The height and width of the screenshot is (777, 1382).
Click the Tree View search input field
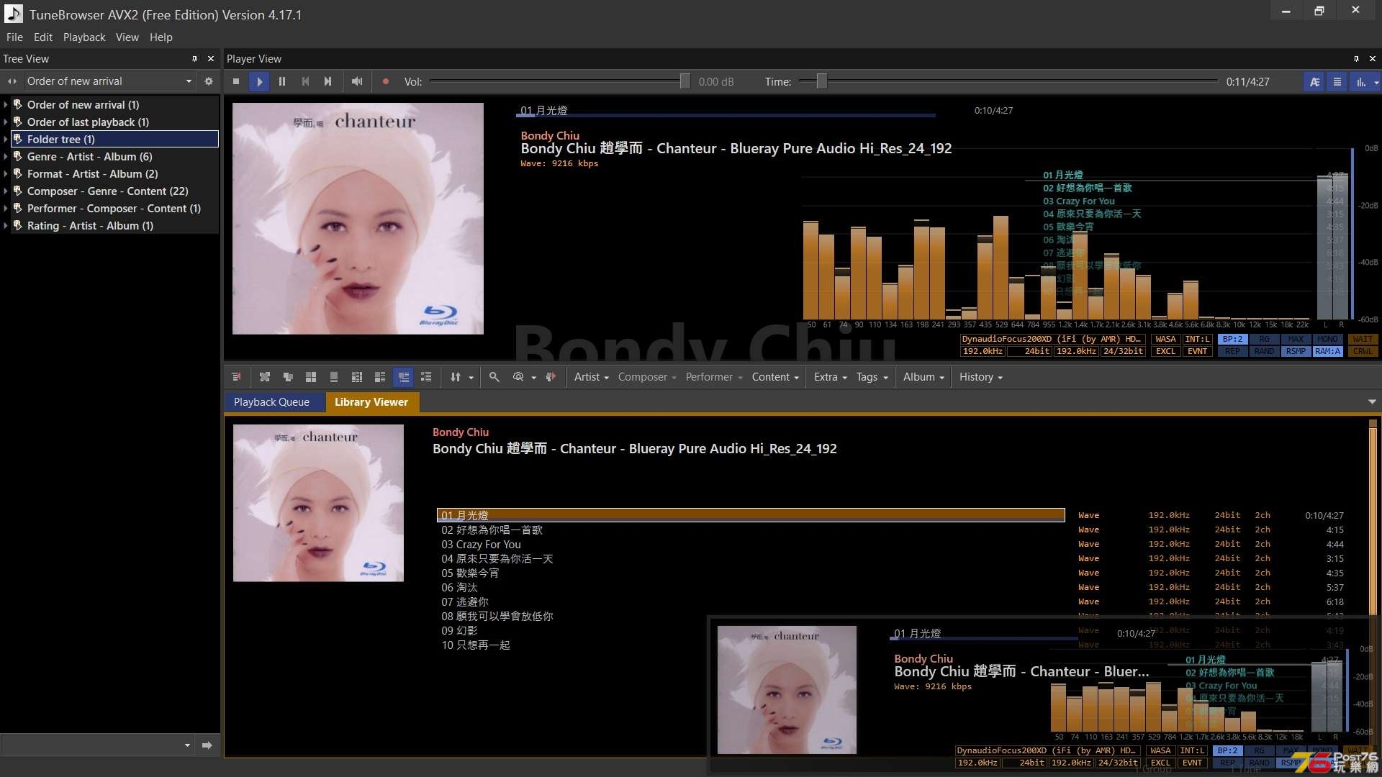(98, 745)
